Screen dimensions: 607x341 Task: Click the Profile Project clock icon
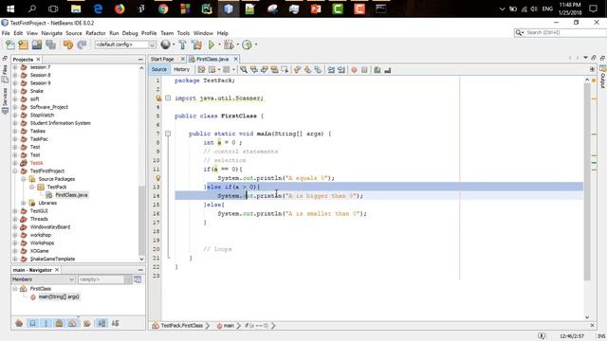pos(247,45)
